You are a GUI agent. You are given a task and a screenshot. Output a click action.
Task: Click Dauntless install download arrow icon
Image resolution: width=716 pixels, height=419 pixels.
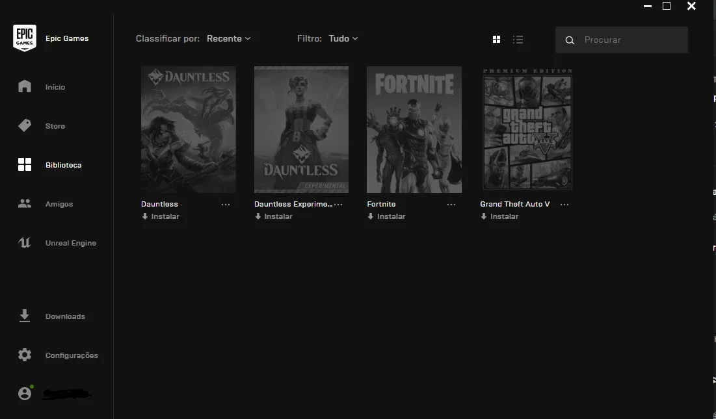click(x=145, y=216)
